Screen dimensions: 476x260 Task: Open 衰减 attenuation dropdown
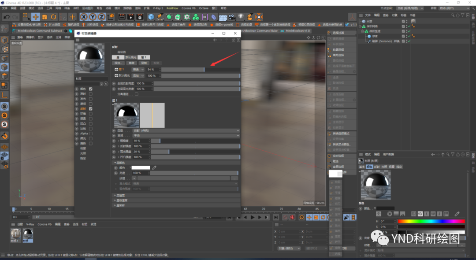[x=186, y=136]
